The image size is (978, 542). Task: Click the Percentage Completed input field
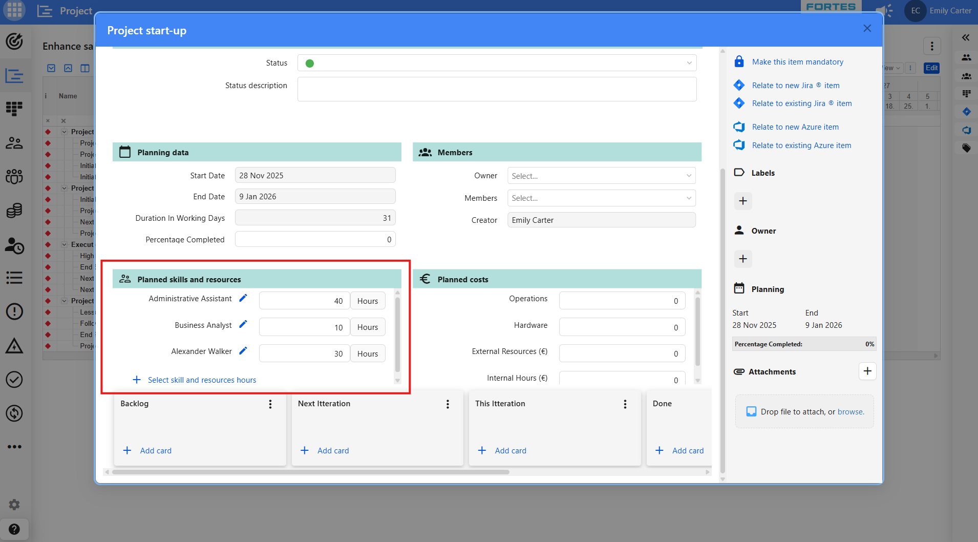(x=315, y=239)
